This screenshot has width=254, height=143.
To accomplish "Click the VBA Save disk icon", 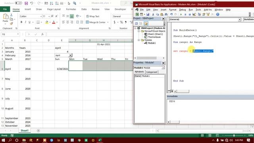I will 148,14.
